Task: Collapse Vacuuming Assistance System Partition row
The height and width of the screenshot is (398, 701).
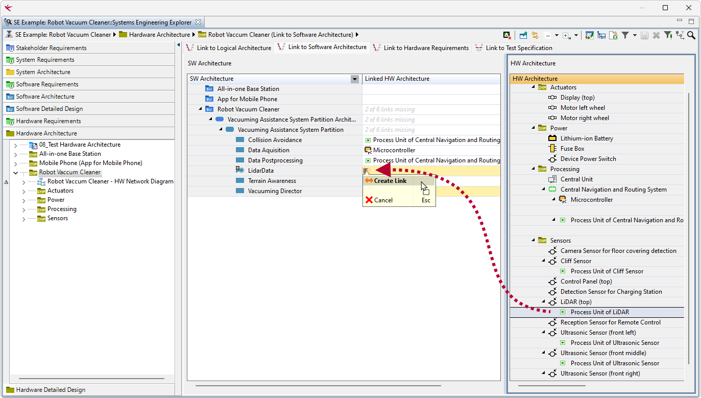Action: tap(221, 130)
